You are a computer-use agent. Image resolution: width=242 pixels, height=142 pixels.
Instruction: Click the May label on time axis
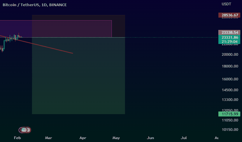[x=116, y=138]
